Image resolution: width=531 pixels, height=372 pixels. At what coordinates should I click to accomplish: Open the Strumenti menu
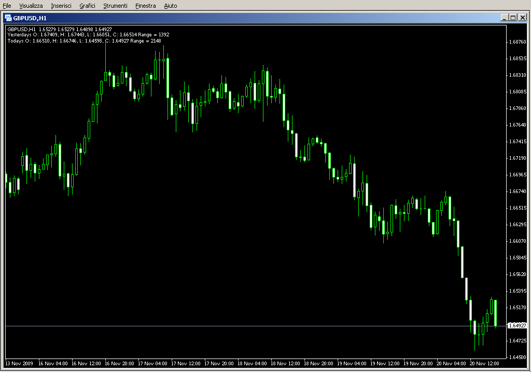pos(115,6)
